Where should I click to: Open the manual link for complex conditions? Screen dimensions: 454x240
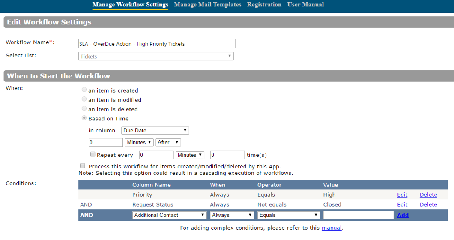[332, 228]
